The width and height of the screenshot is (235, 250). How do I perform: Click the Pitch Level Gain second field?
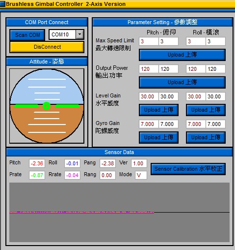click(168, 96)
